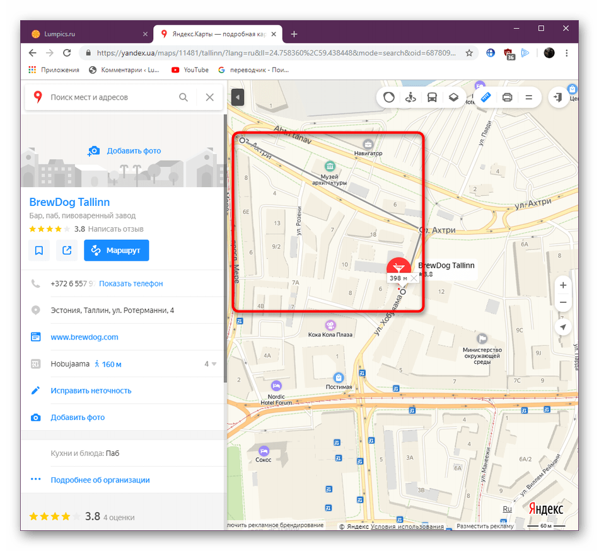The width and height of the screenshot is (599, 551).
Task: Click the red BrewDog cocktail map marker
Action: [398, 267]
